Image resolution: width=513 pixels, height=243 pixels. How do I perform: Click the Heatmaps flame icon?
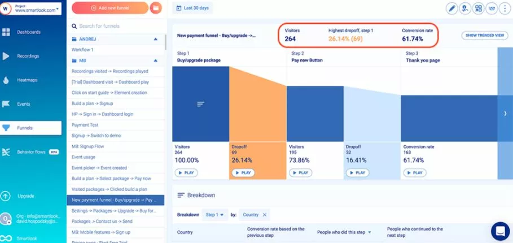(x=6, y=80)
